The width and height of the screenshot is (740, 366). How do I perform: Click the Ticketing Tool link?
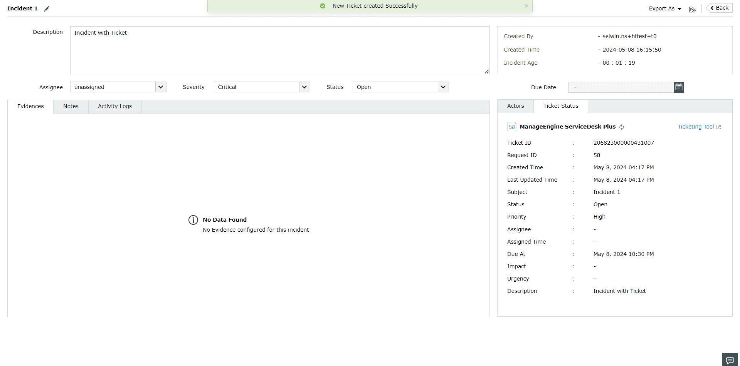point(695,127)
